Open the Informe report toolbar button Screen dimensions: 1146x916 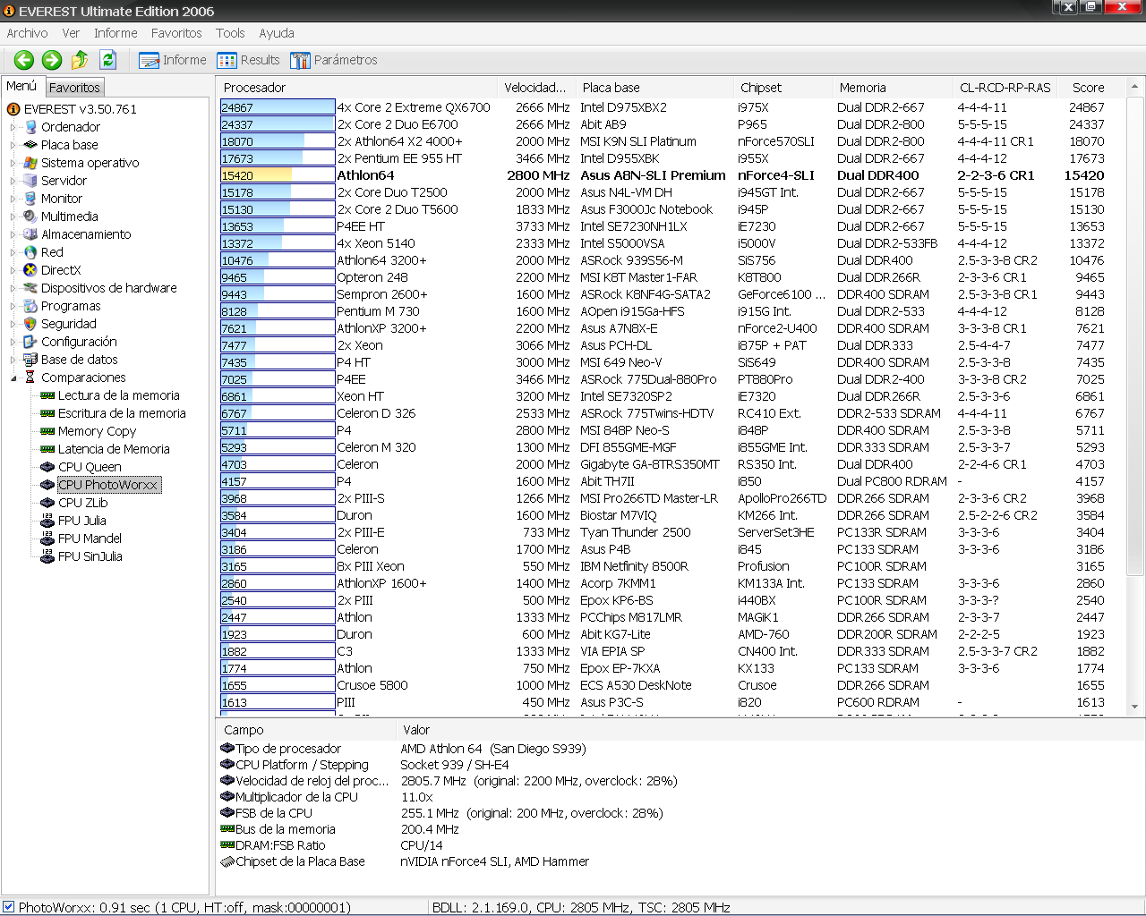(173, 60)
